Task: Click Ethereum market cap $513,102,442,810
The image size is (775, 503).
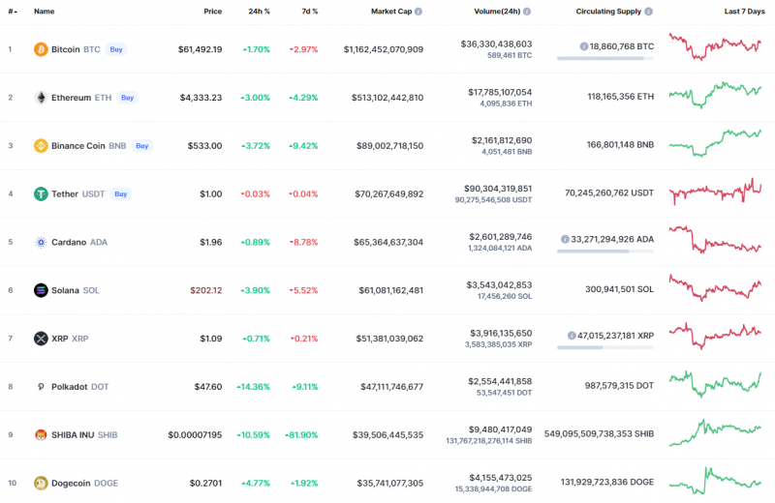Action: pos(387,98)
